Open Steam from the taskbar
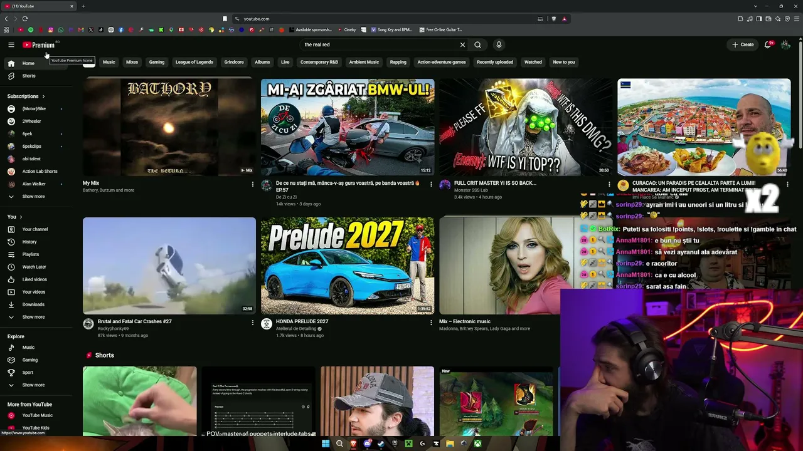 click(x=381, y=443)
